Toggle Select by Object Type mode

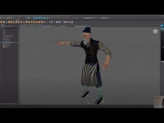(x=28, y=18)
